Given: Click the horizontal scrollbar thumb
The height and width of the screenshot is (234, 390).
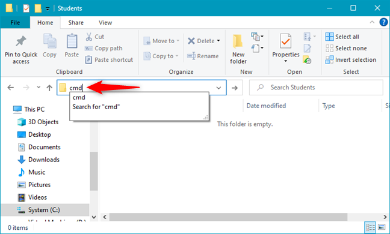Looking at the screenshot, I should [228, 217].
